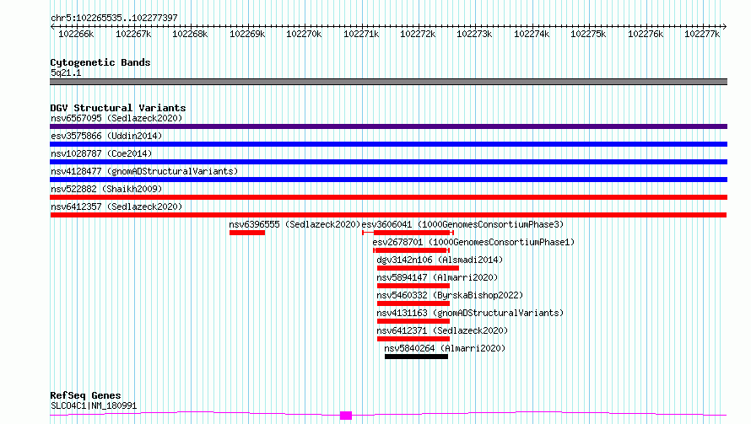Select the nsv6412357 (Sedlazeck2020) red bar

(x=388, y=215)
